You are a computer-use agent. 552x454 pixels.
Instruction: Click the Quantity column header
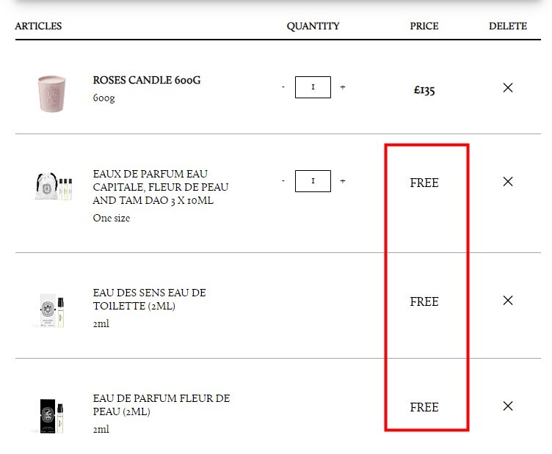[313, 26]
